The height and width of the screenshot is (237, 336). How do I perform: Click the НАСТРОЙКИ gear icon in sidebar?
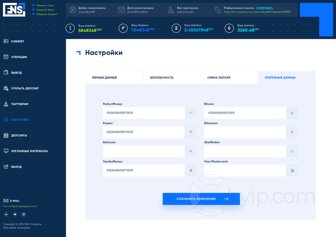(x=6, y=120)
